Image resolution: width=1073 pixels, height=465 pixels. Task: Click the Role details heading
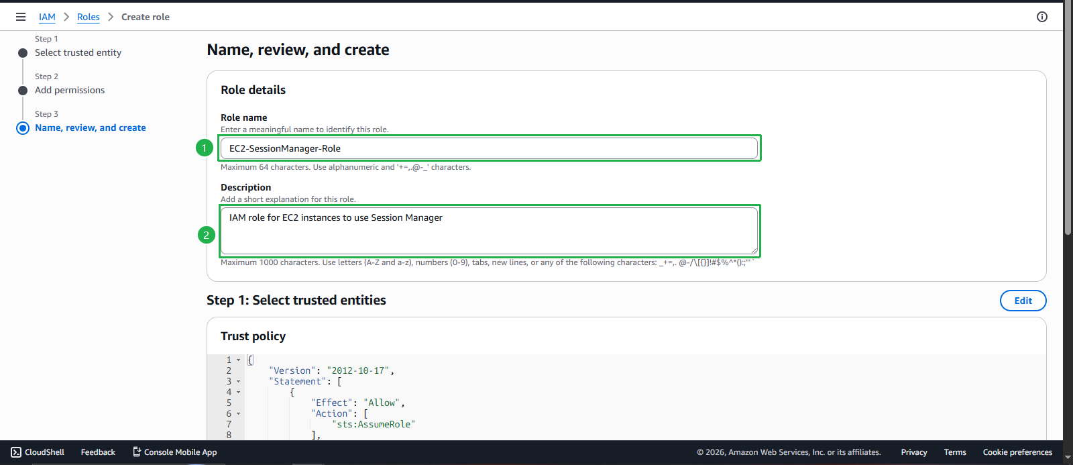point(253,90)
